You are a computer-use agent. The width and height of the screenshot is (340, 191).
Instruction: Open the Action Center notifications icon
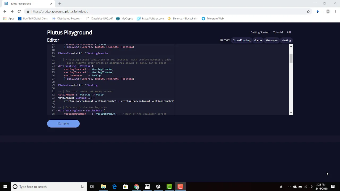click(x=333, y=186)
